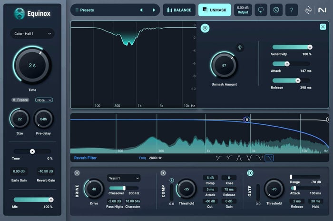Click the Tone slider handle
Image resolution: width=333 pixels, height=221 pixels.
coord(32,151)
